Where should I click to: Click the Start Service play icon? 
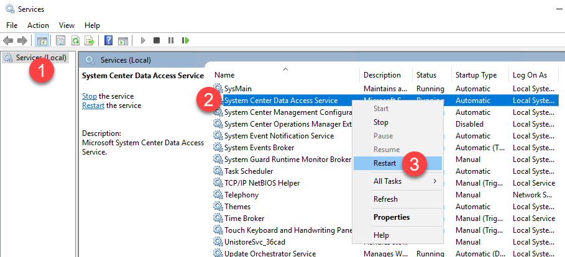click(x=143, y=40)
